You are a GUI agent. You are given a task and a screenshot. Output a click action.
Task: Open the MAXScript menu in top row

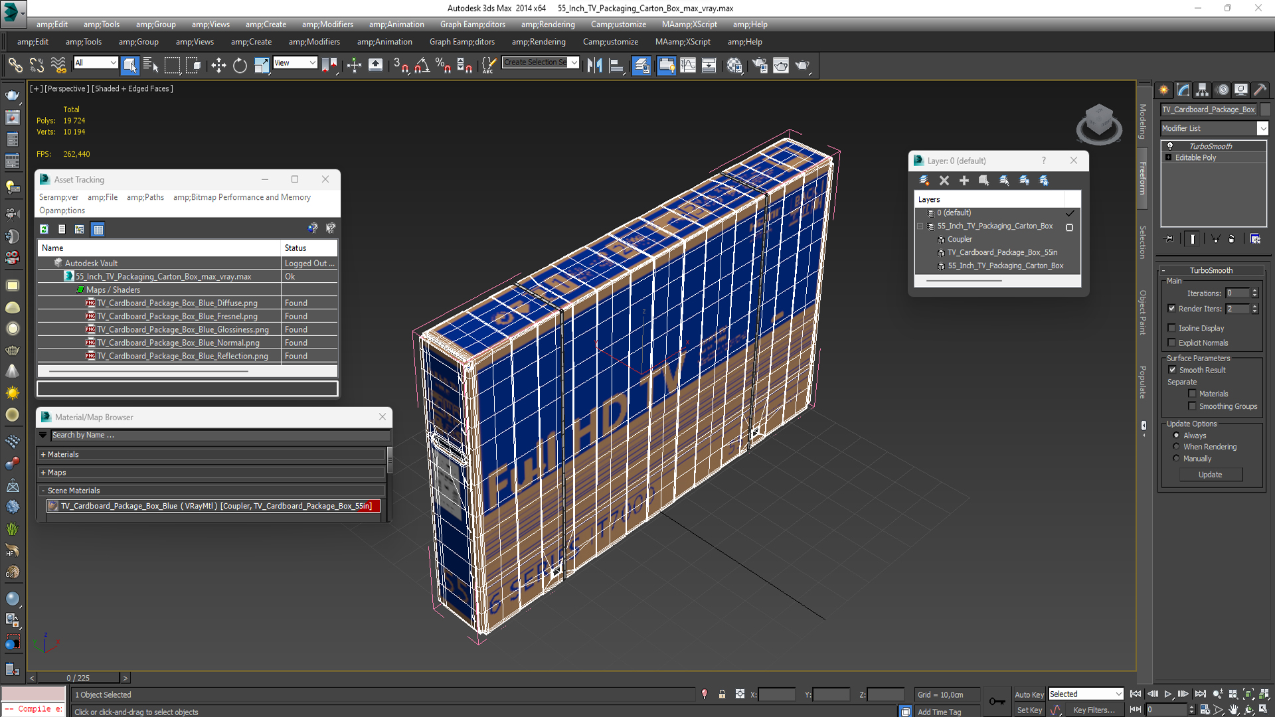coord(689,25)
